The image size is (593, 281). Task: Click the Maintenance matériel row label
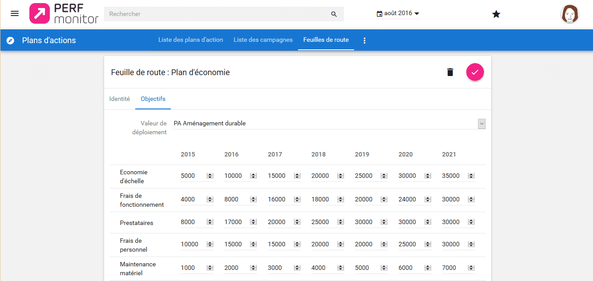[x=138, y=269]
